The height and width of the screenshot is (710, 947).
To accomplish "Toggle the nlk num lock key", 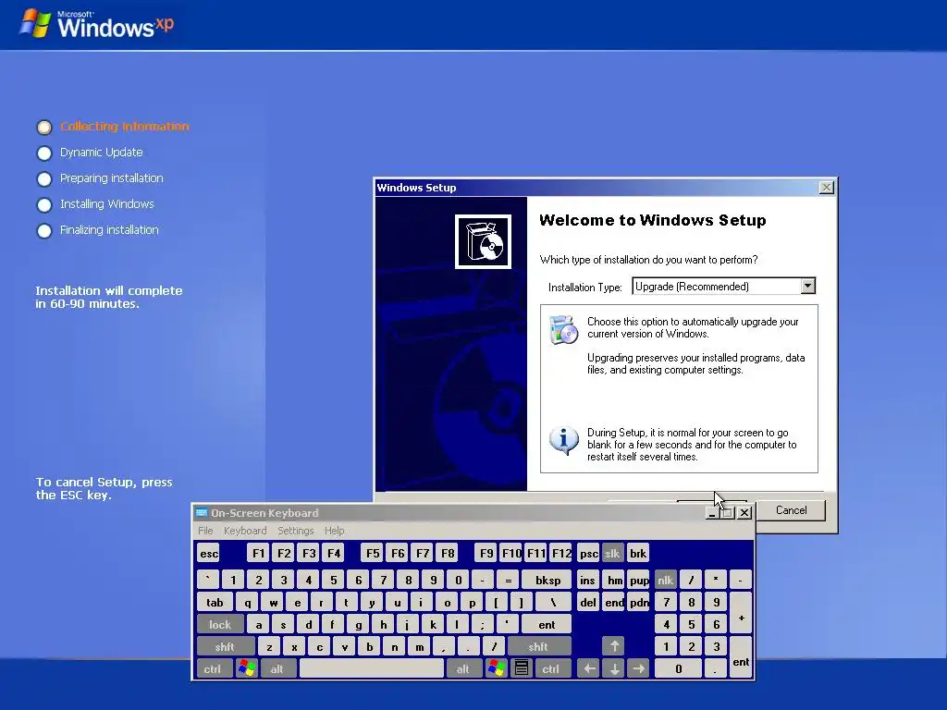I will pyautogui.click(x=665, y=581).
